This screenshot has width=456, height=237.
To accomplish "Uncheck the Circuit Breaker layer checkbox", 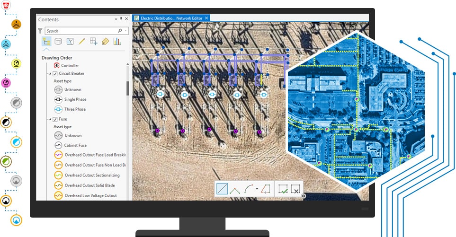I will [55, 74].
